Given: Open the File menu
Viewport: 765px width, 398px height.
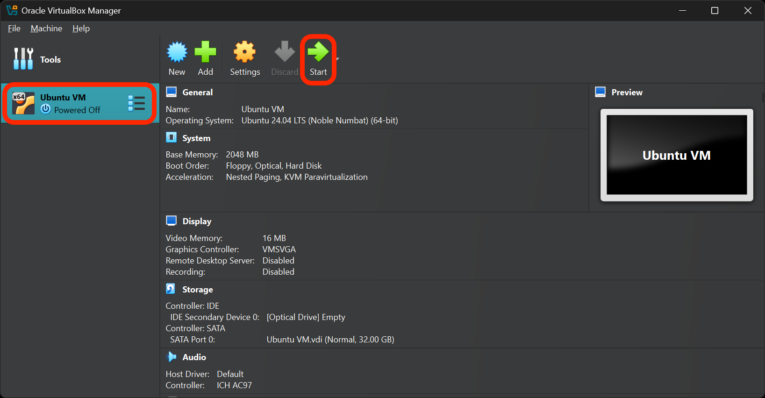Looking at the screenshot, I should pos(14,28).
